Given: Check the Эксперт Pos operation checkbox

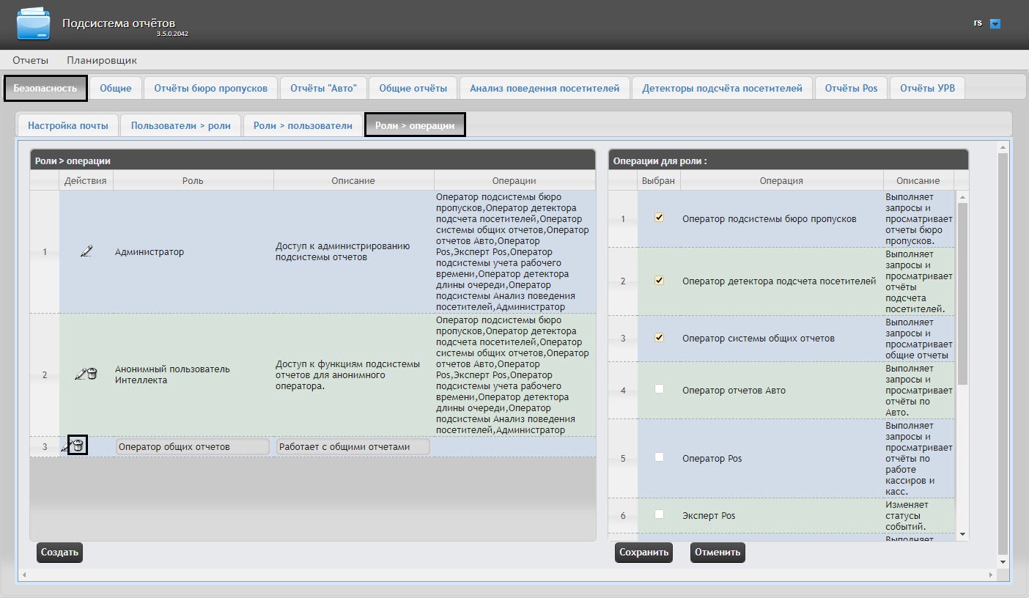Looking at the screenshot, I should [659, 514].
